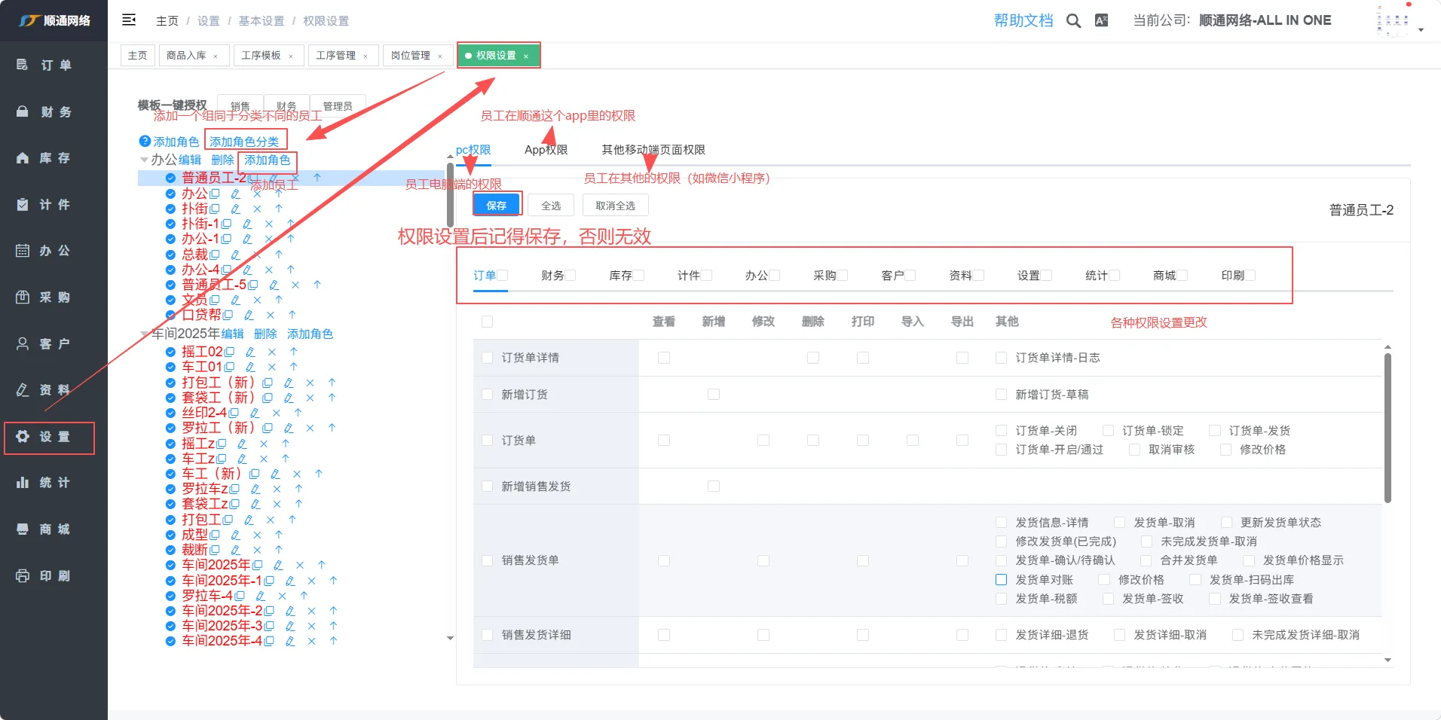Move 口贷帮 role up with arrow icon
The width and height of the screenshot is (1441, 720).
pyautogui.click(x=292, y=315)
